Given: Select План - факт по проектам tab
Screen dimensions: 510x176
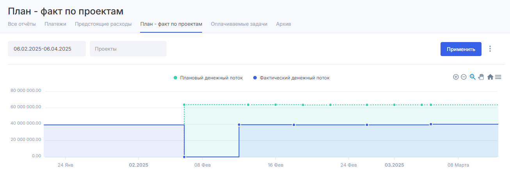Looking at the screenshot, I should click(171, 24).
